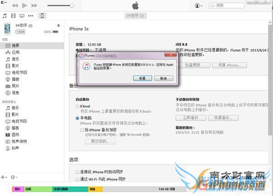The image size is (273, 196).
Task: Click the iPhone thumbnail in sidebar
Action: point(7,28)
